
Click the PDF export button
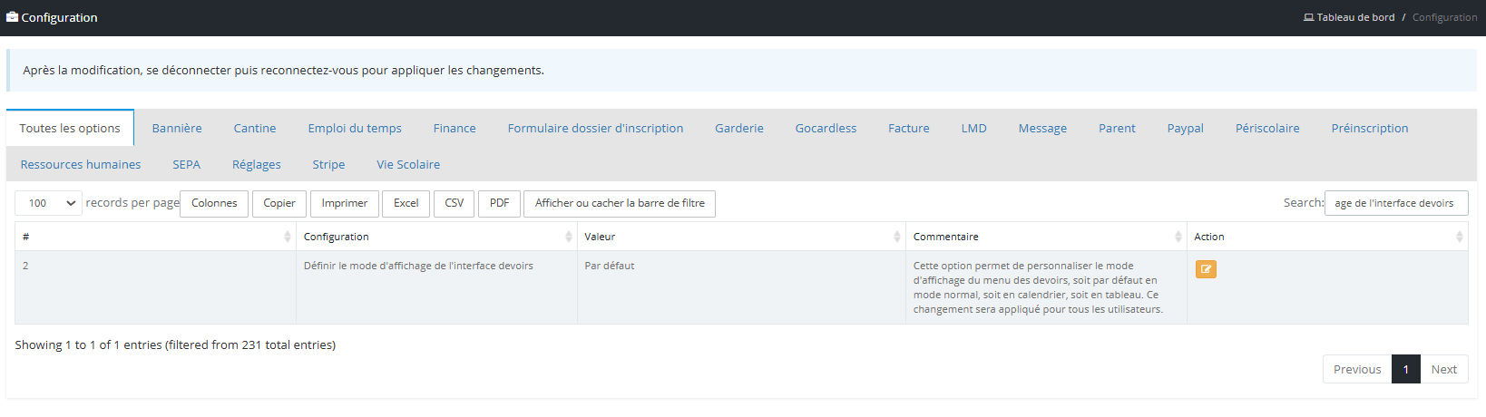[x=499, y=203]
